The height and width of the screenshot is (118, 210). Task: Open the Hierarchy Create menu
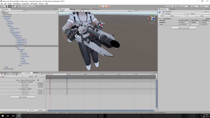(3, 11)
